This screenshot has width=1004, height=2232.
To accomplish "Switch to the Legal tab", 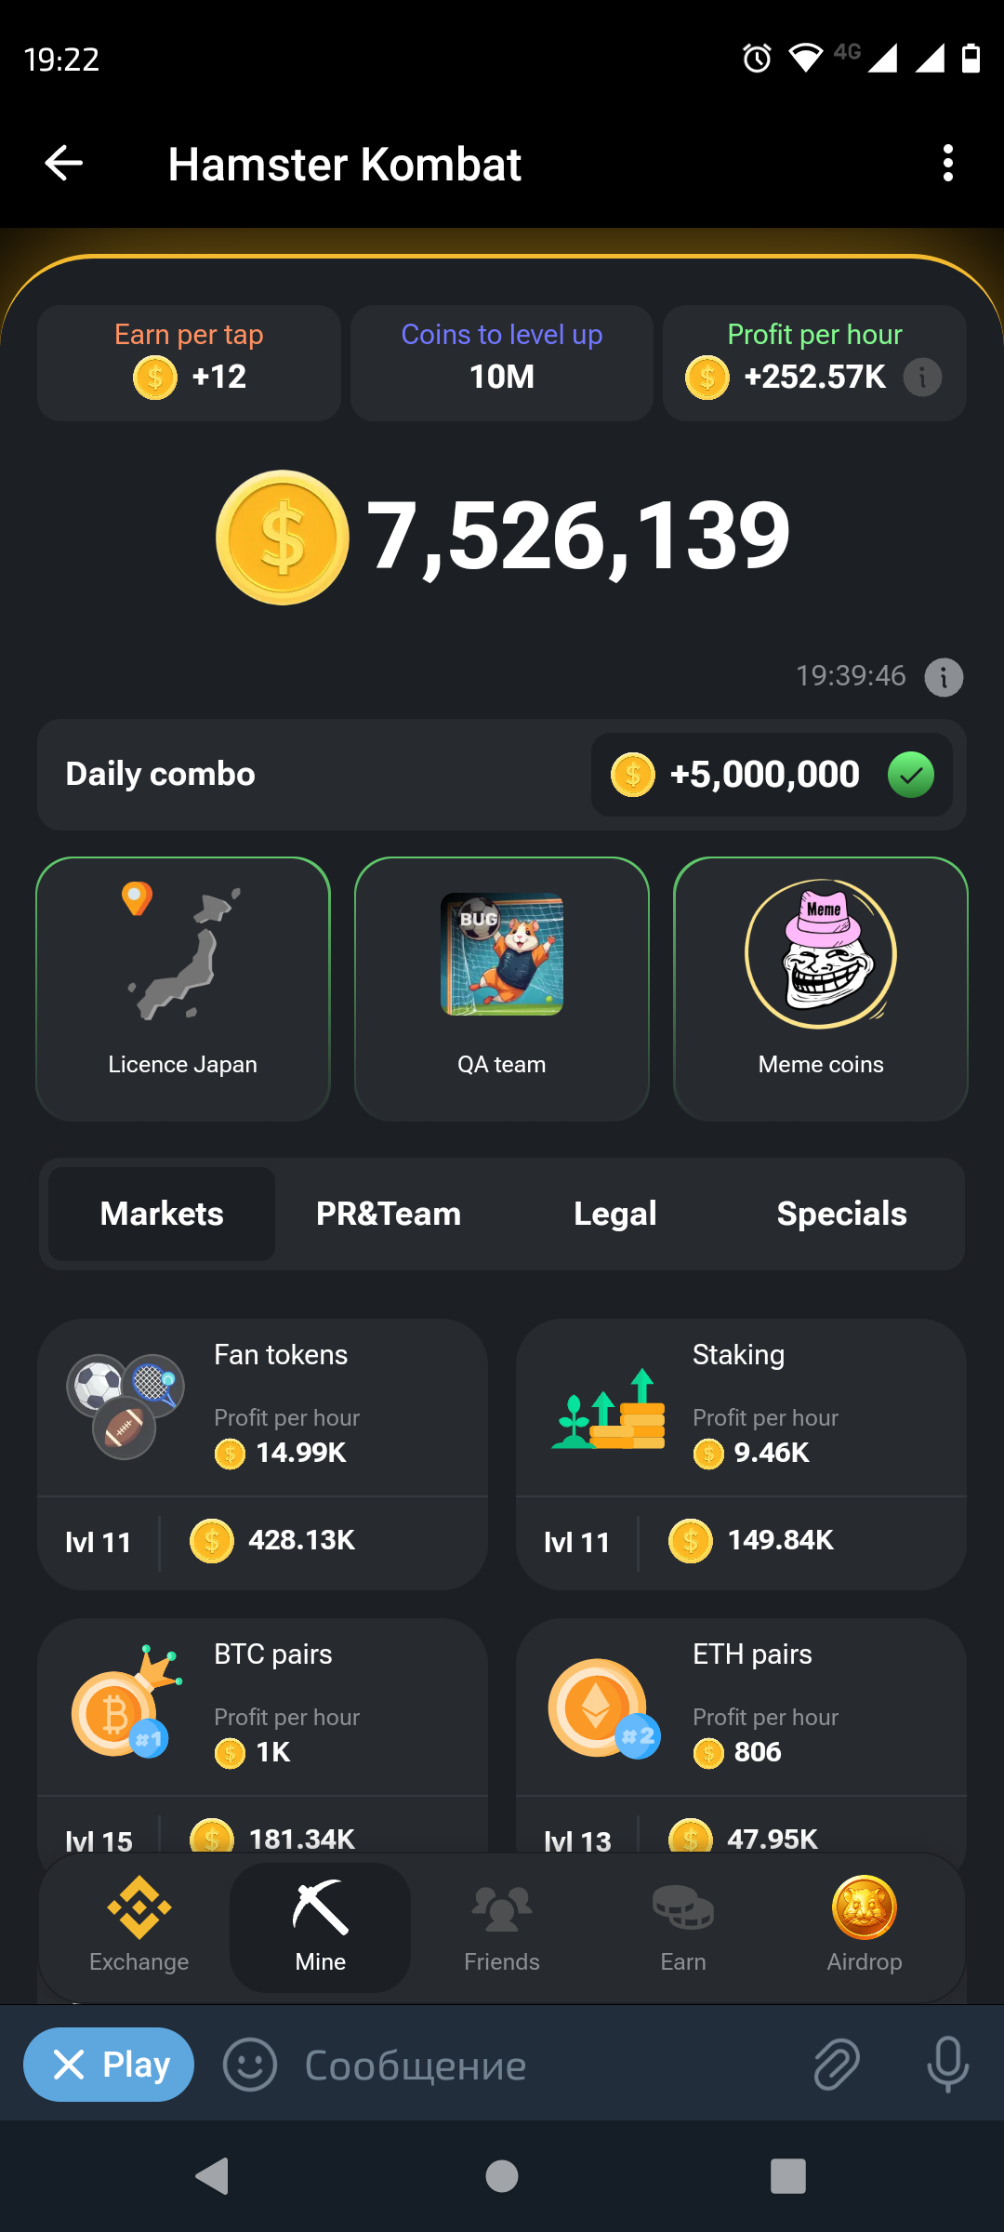I will coord(615,1214).
